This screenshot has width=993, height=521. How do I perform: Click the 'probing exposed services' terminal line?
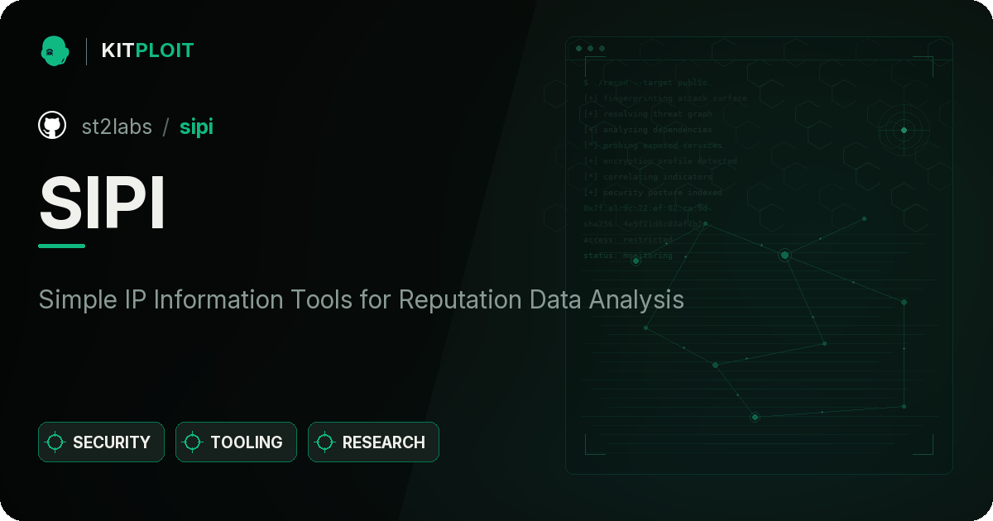653,146
